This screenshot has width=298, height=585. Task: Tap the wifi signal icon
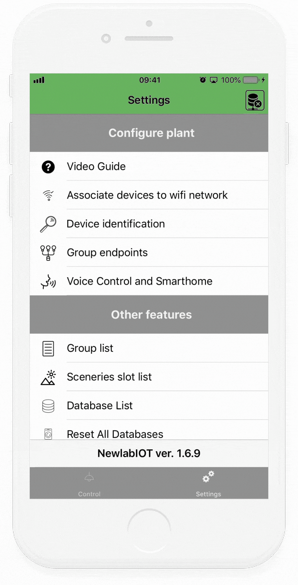click(48, 195)
